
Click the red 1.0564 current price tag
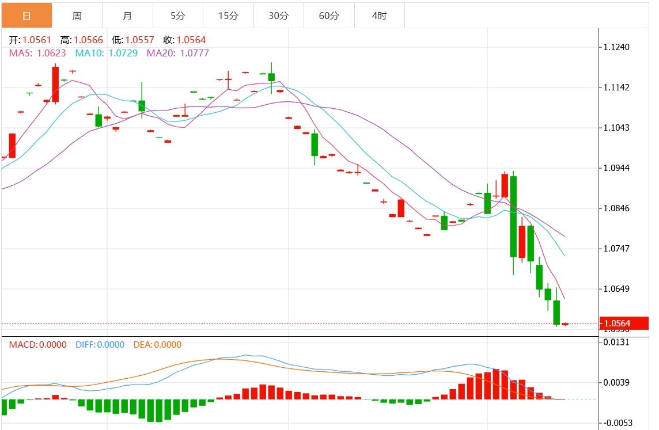tap(624, 324)
